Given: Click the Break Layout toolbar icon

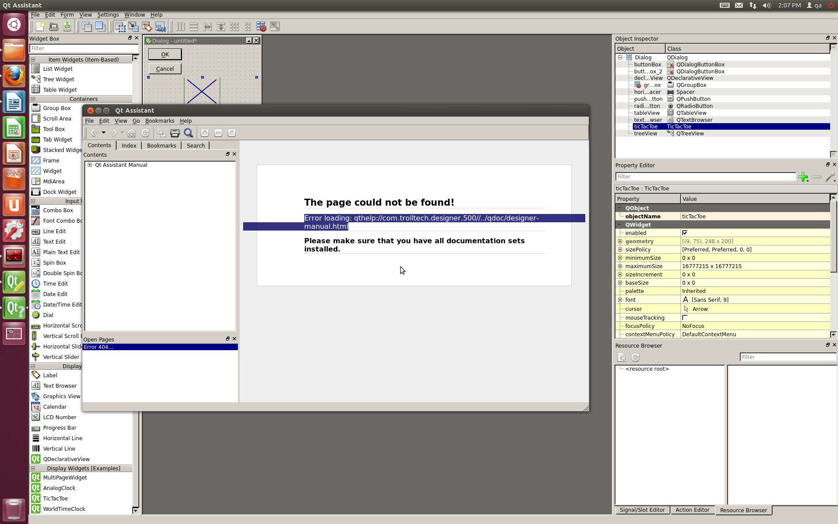Looking at the screenshot, I should click(x=261, y=27).
